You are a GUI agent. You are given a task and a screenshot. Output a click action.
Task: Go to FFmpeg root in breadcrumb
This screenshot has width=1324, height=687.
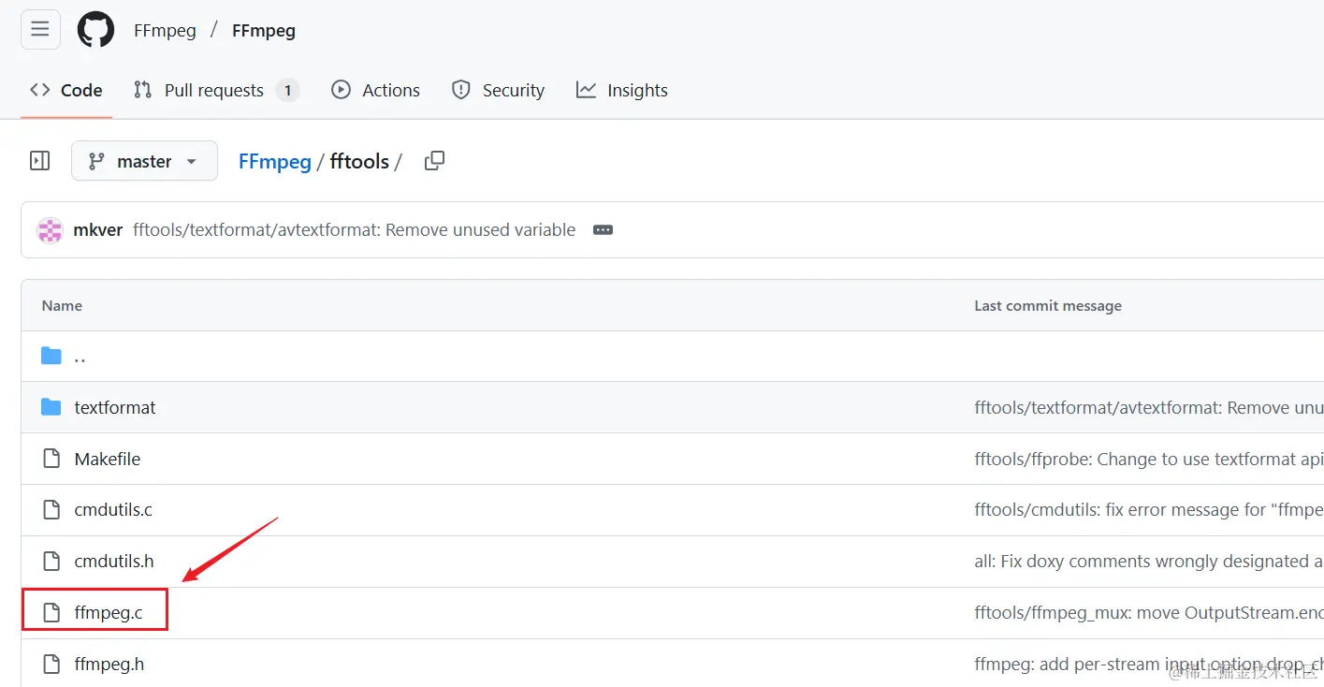pyautogui.click(x=275, y=161)
